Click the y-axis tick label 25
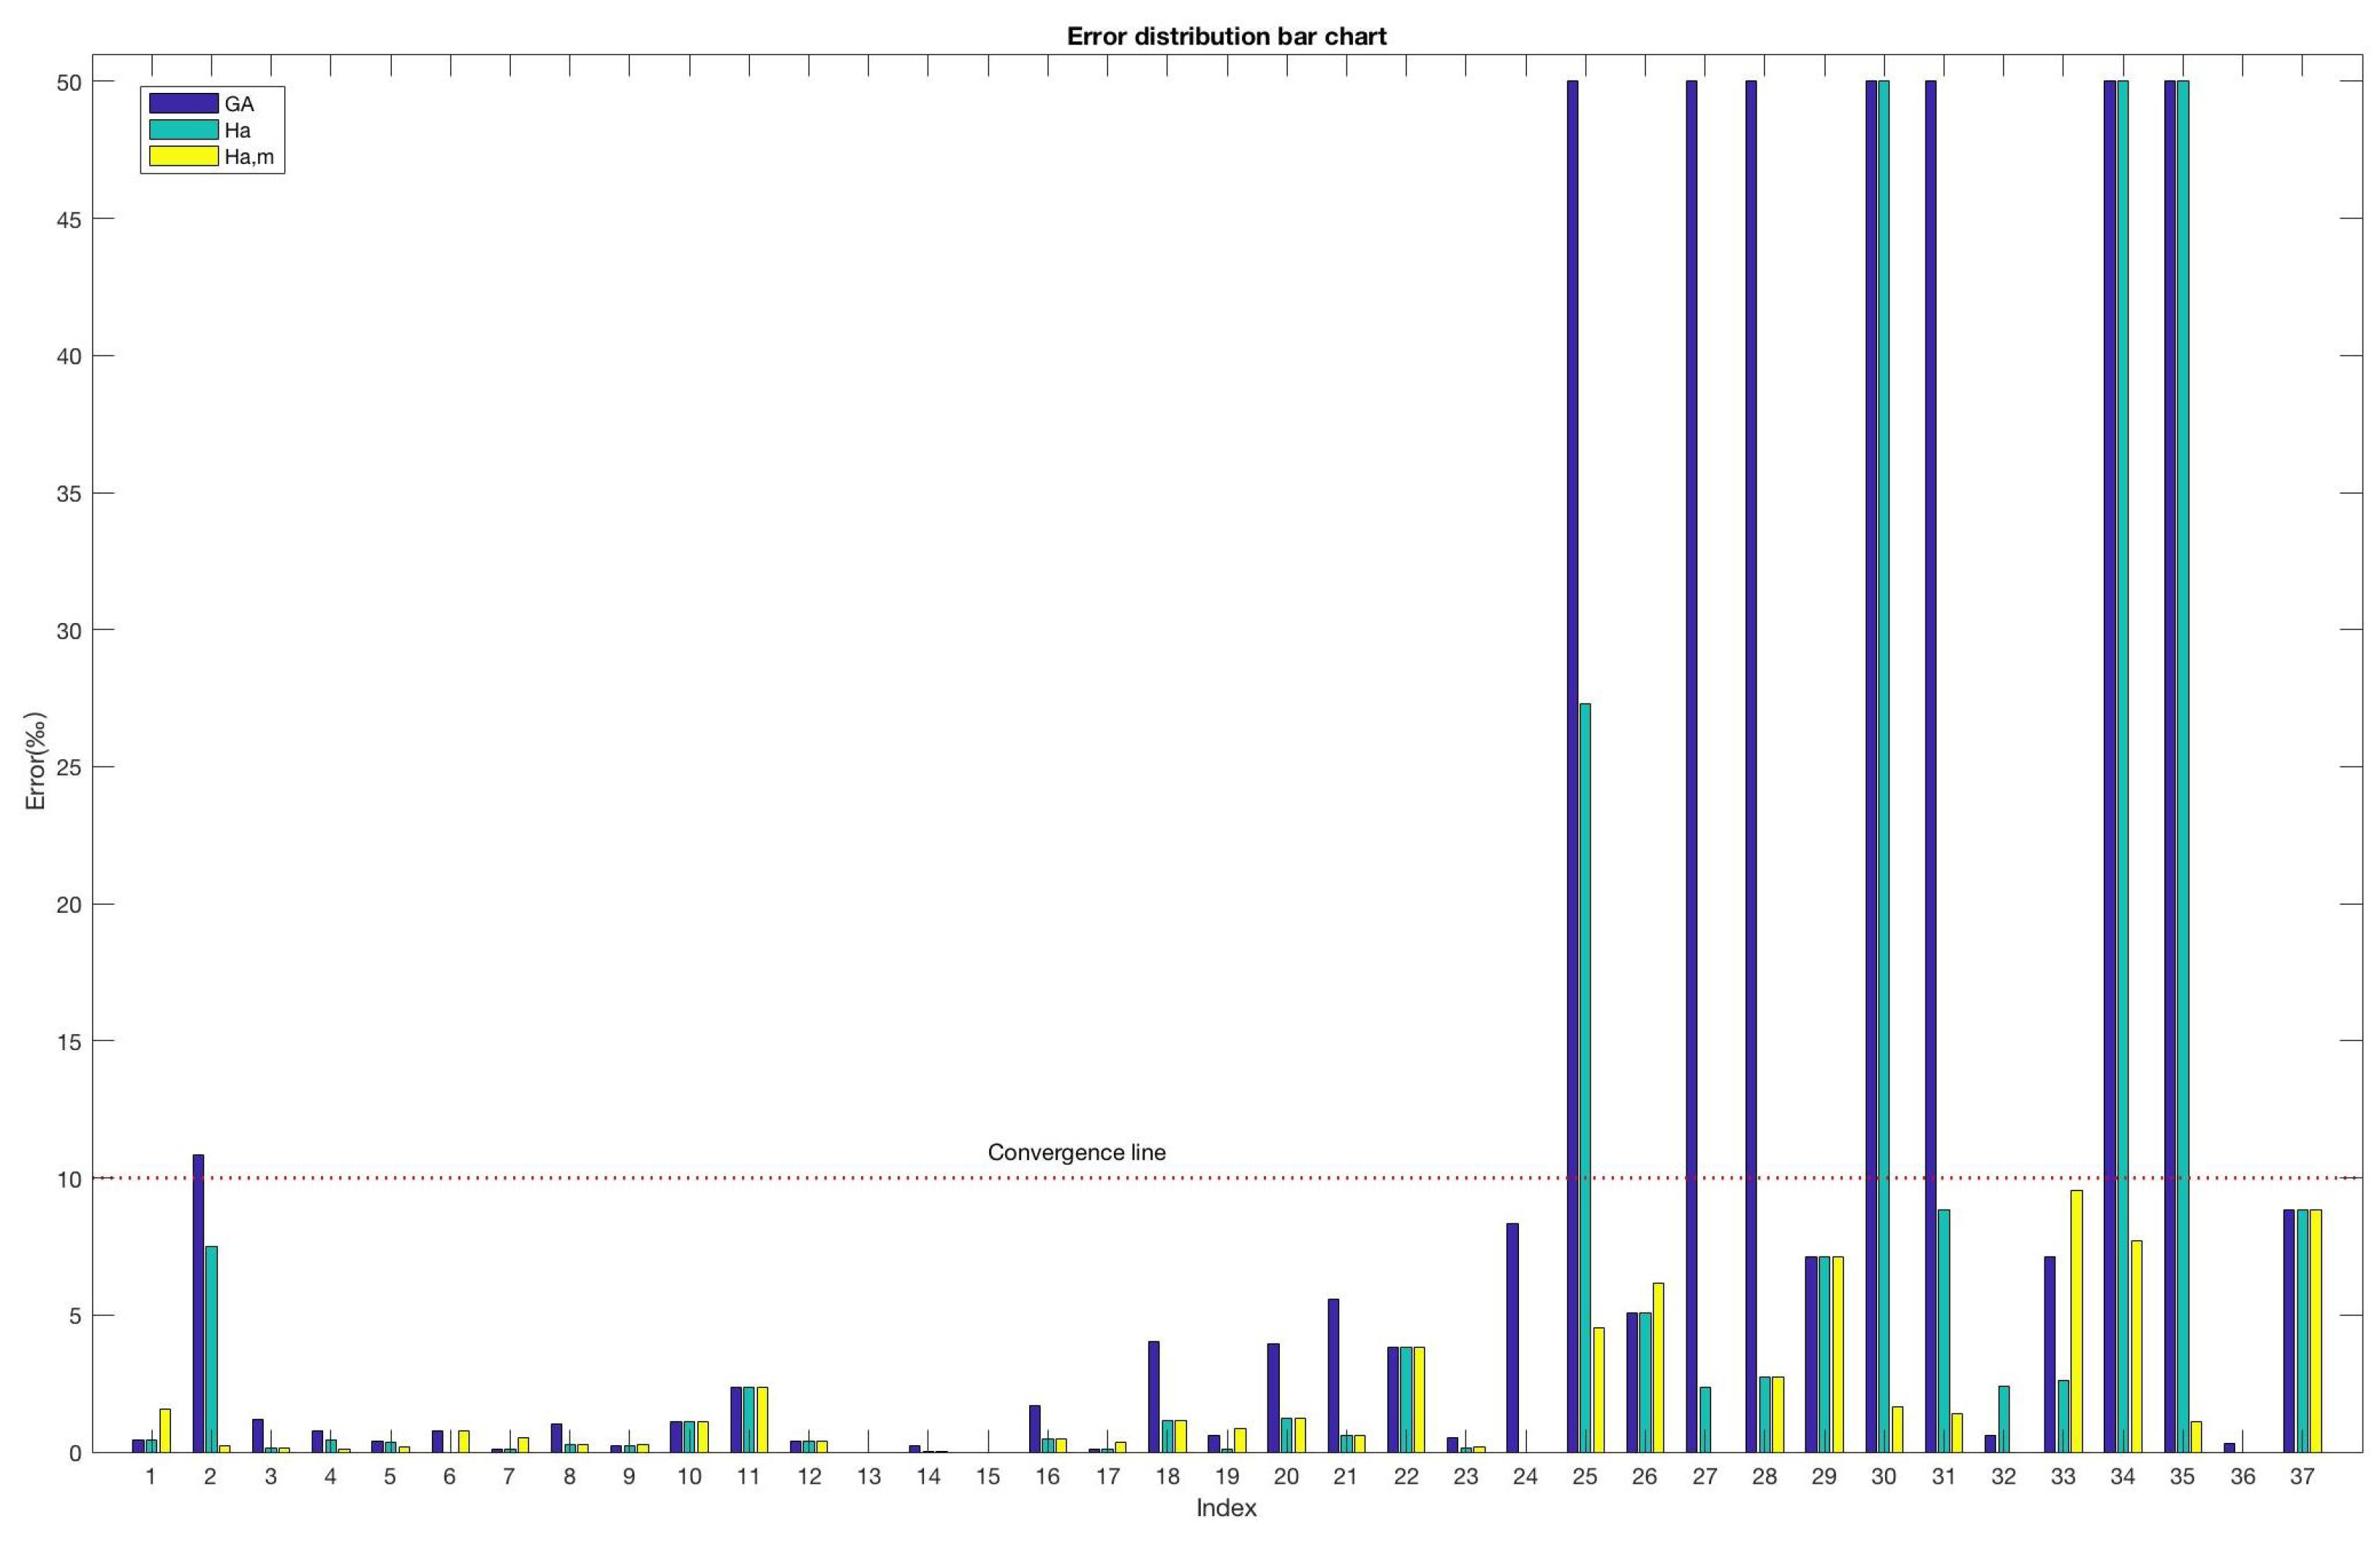The height and width of the screenshot is (1546, 2380). click(x=67, y=766)
